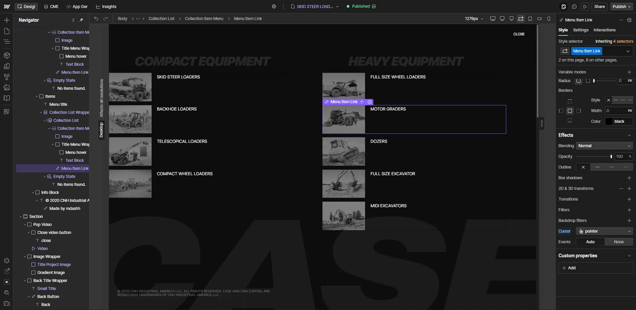Collapse the Effects section

coord(629,135)
